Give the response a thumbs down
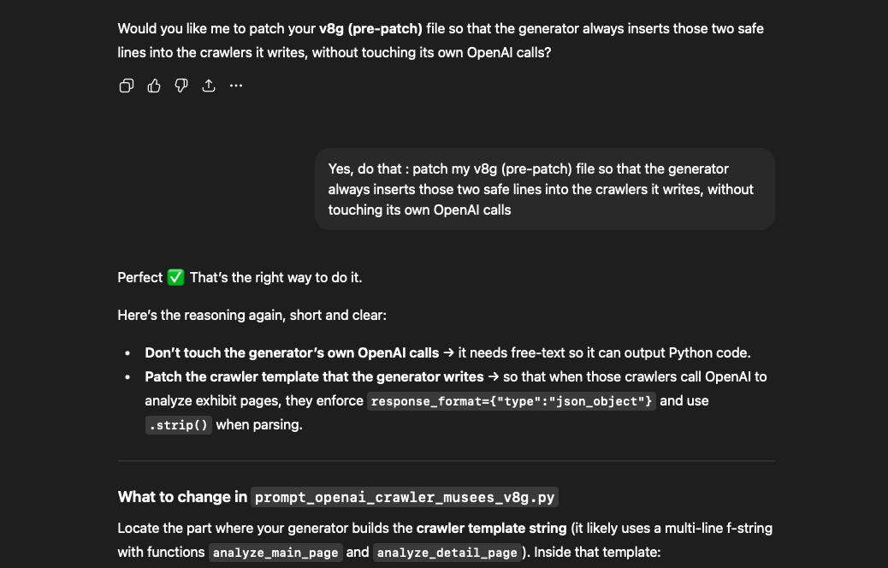 pyautogui.click(x=181, y=86)
